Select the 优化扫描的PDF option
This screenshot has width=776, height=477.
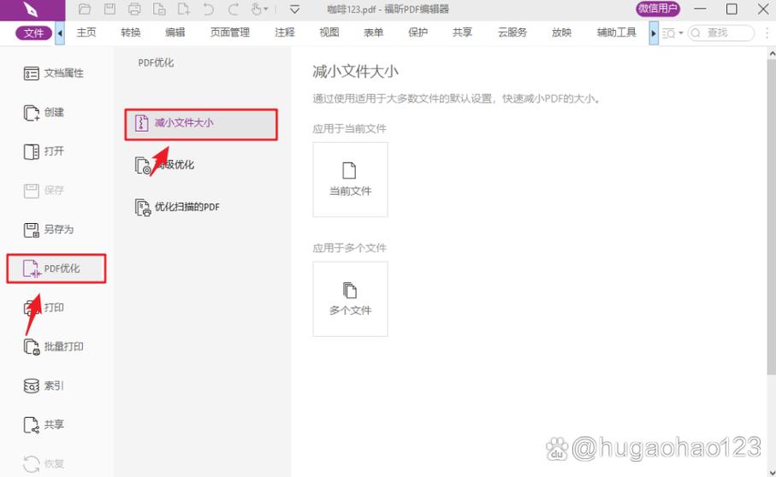(177, 207)
